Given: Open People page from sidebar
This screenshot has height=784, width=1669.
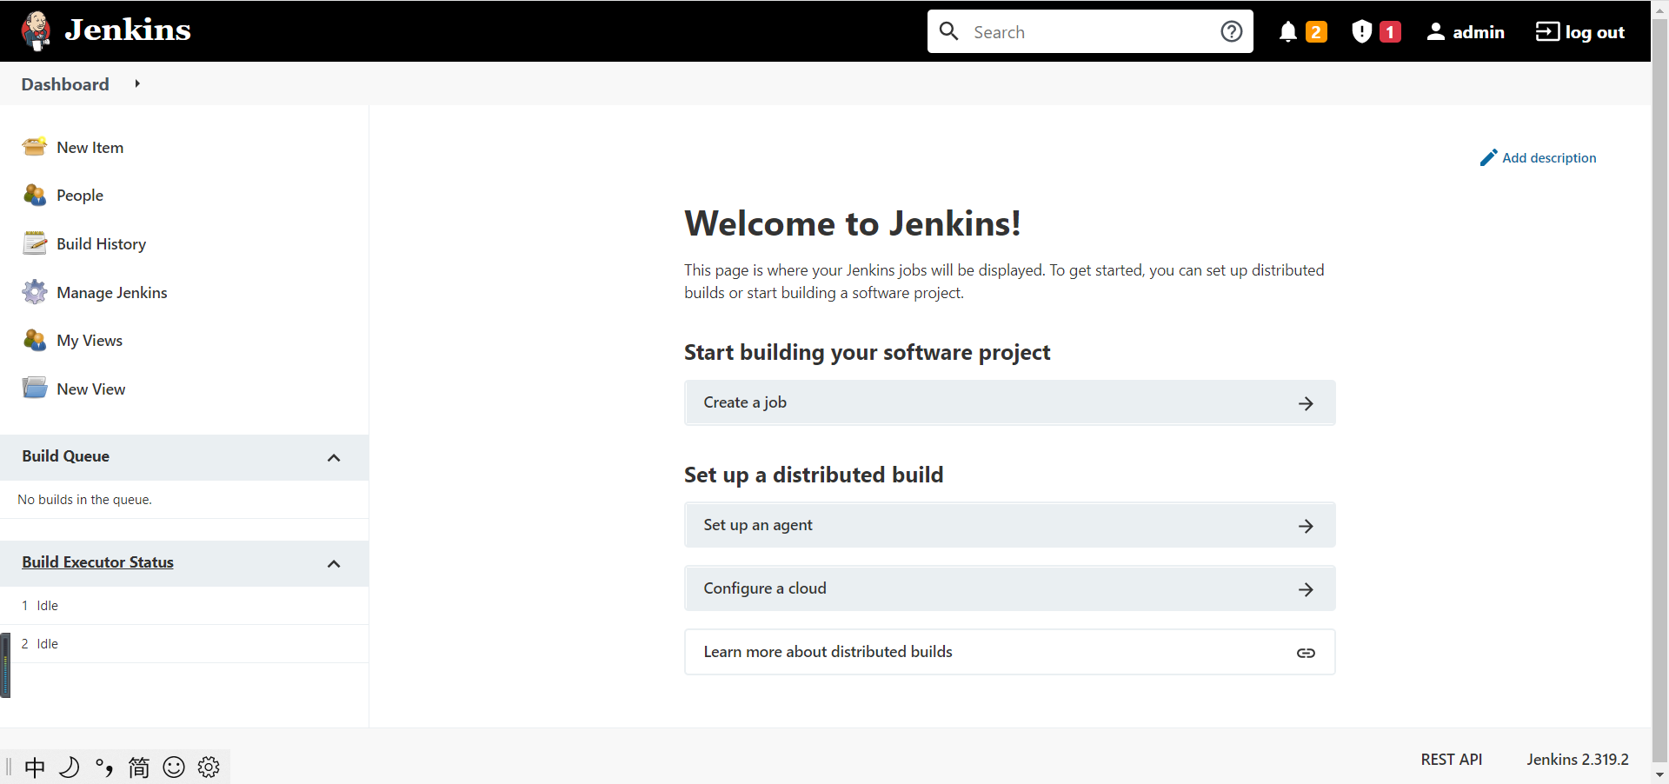Looking at the screenshot, I should tap(80, 196).
